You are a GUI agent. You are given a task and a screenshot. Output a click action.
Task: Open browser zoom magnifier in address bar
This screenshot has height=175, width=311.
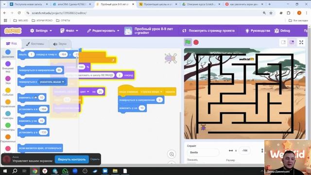pyautogui.click(x=264, y=13)
